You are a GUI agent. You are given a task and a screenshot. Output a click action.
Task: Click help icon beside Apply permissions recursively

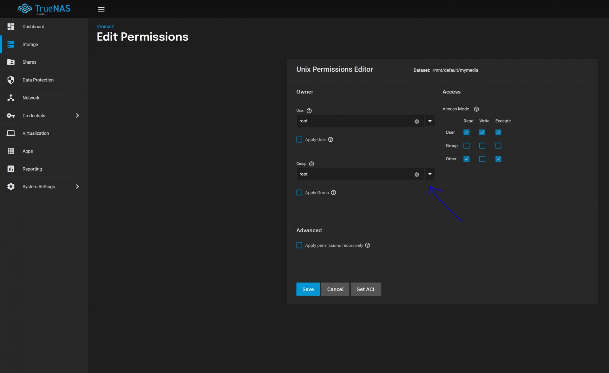(367, 245)
